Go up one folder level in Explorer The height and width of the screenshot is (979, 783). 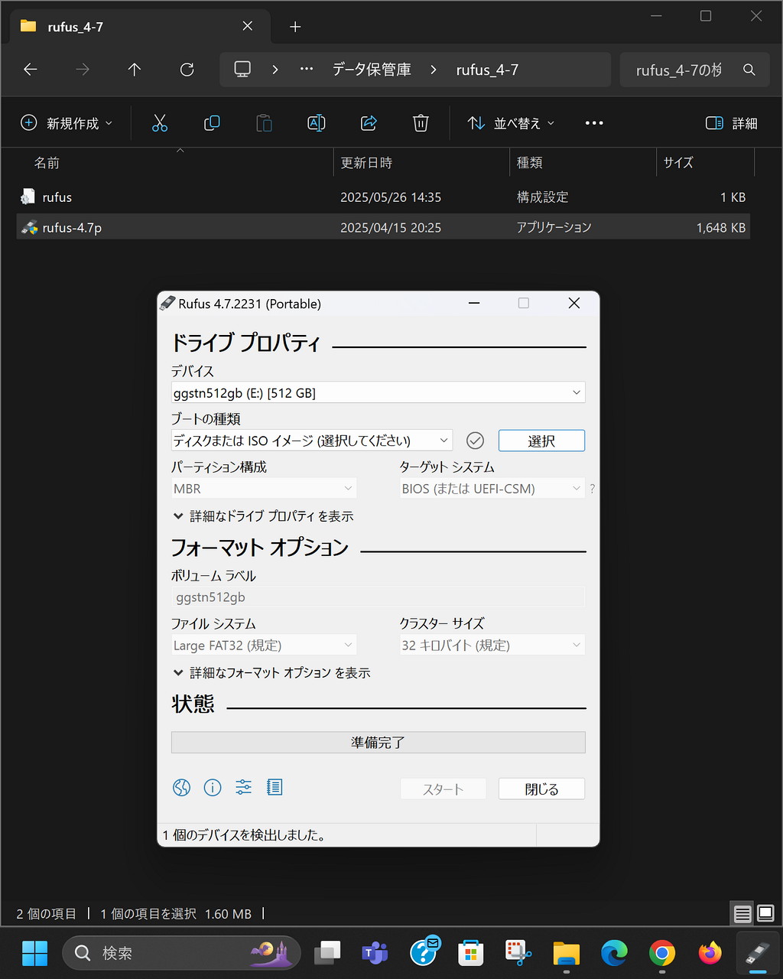pos(135,70)
